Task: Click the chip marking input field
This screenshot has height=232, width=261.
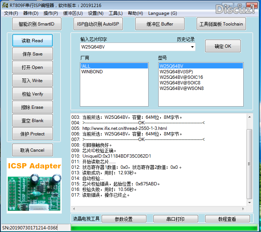Action: point(133,47)
